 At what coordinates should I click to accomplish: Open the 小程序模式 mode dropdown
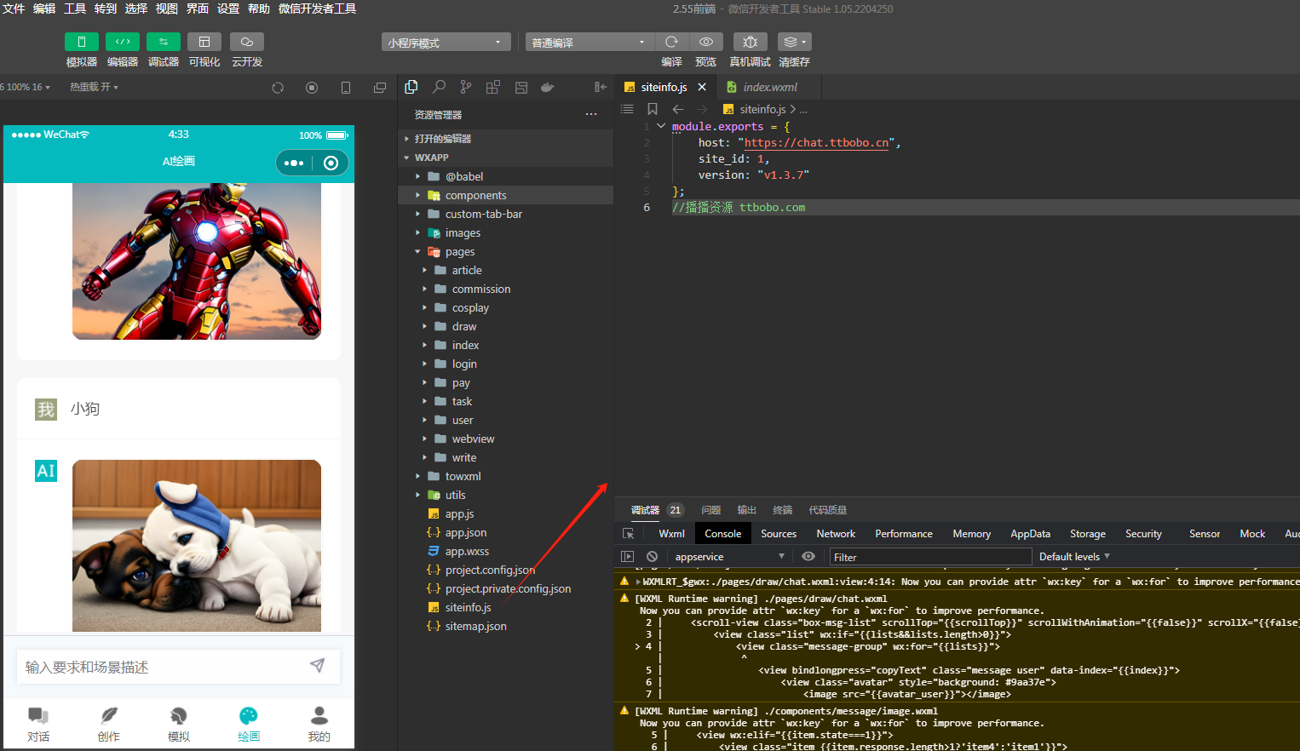coord(446,42)
